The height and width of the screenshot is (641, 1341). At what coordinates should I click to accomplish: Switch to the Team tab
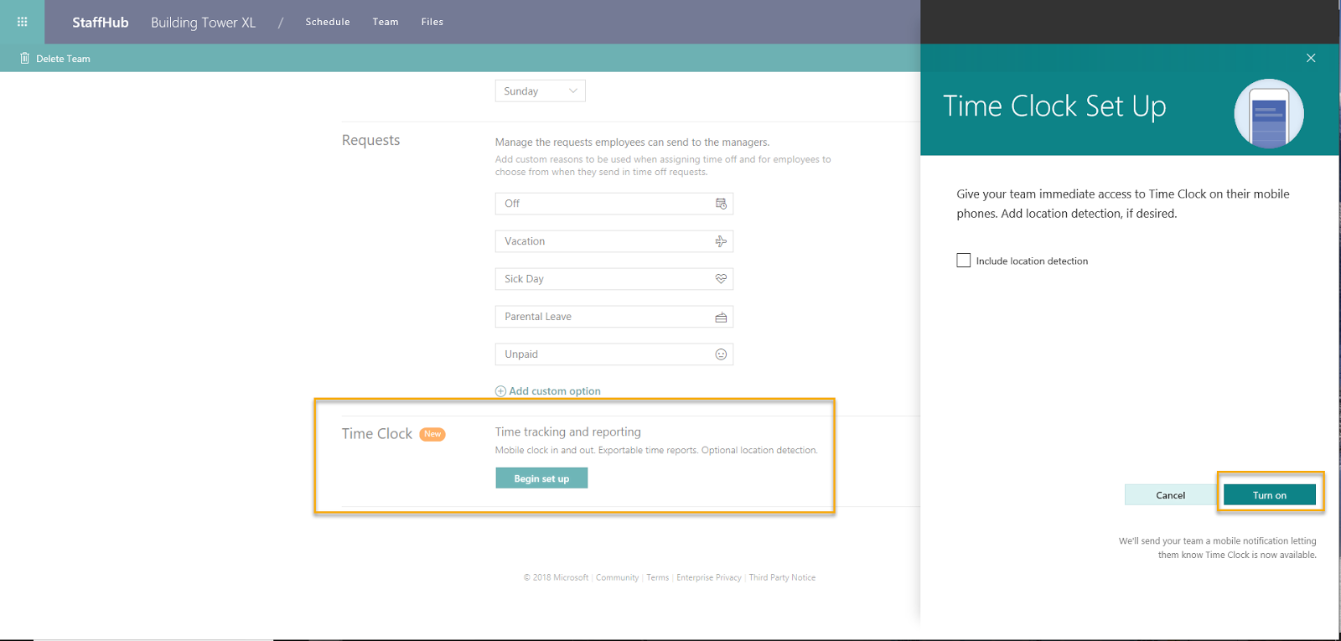click(386, 22)
